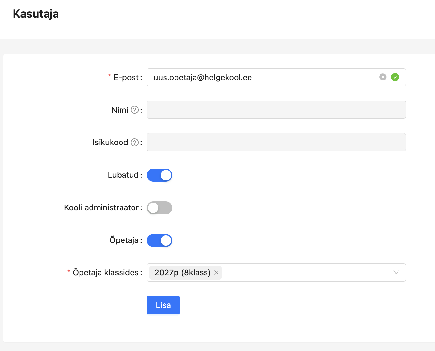435x351 pixels.
Task: Turn off the Õpetaja switch
Action: (x=159, y=240)
